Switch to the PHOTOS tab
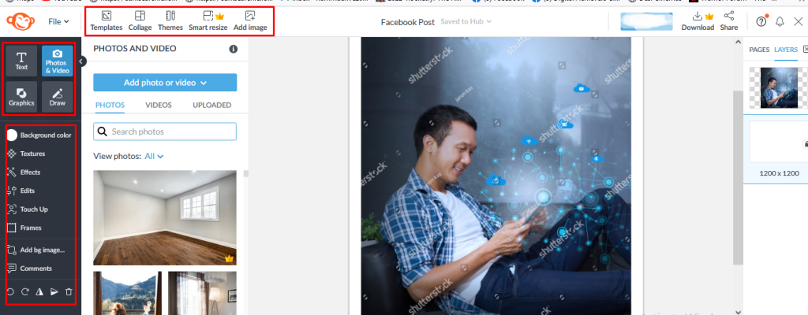Screen dimensions: 808x315 tap(110, 105)
